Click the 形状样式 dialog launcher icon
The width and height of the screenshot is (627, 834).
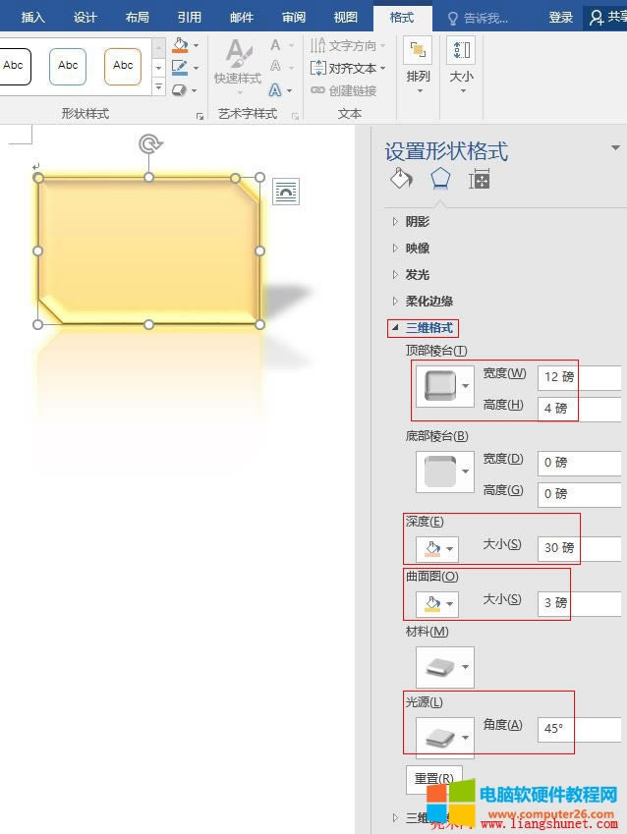coord(200,116)
